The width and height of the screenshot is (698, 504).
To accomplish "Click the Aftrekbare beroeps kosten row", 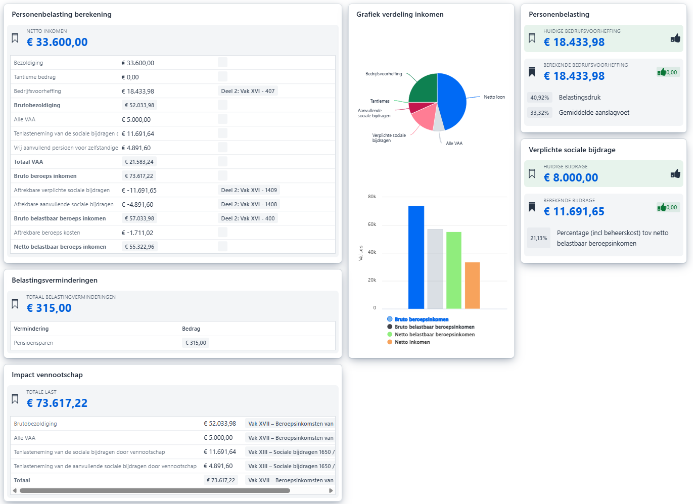I will (173, 233).
